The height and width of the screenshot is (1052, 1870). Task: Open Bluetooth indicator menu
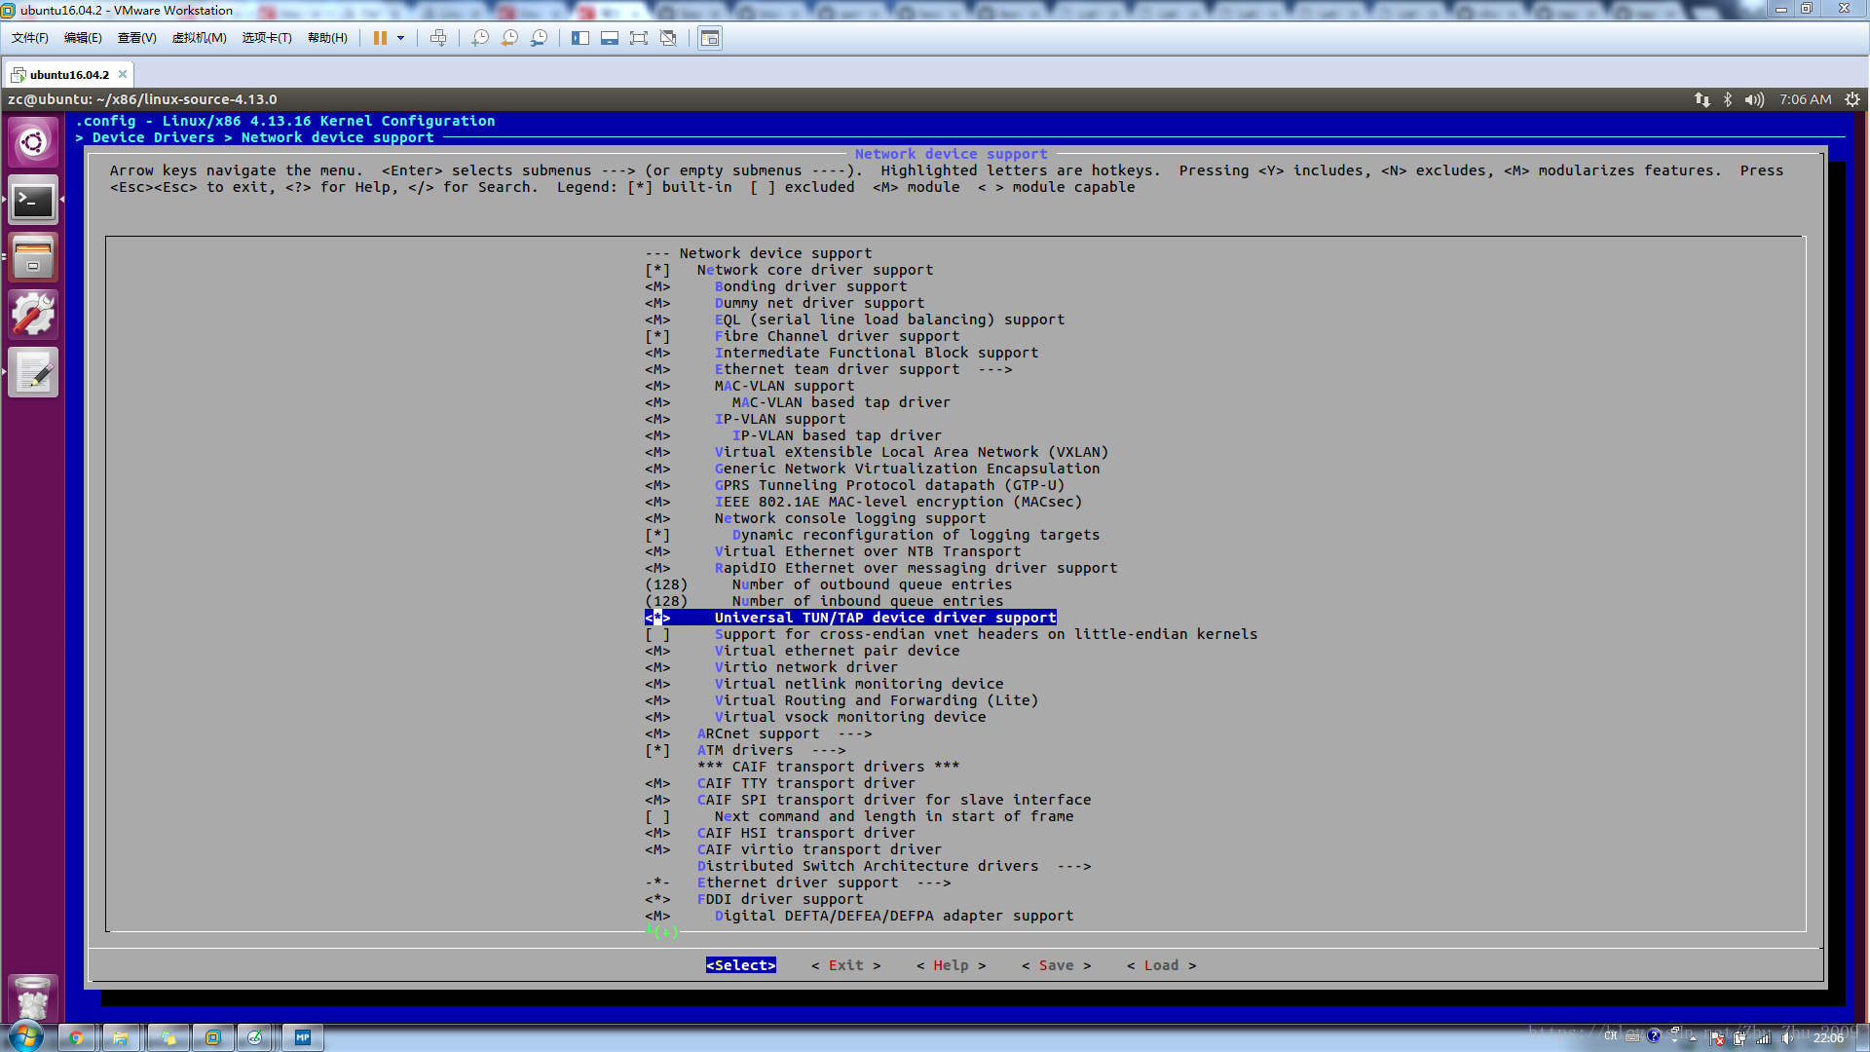(1728, 99)
